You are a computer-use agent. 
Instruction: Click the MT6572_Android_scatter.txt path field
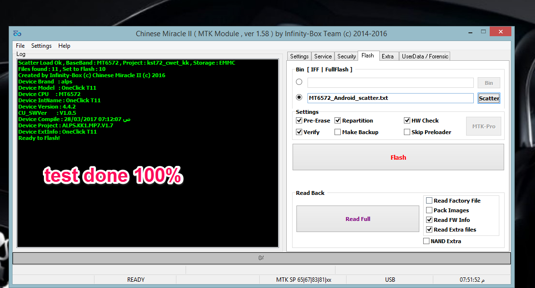pos(390,98)
